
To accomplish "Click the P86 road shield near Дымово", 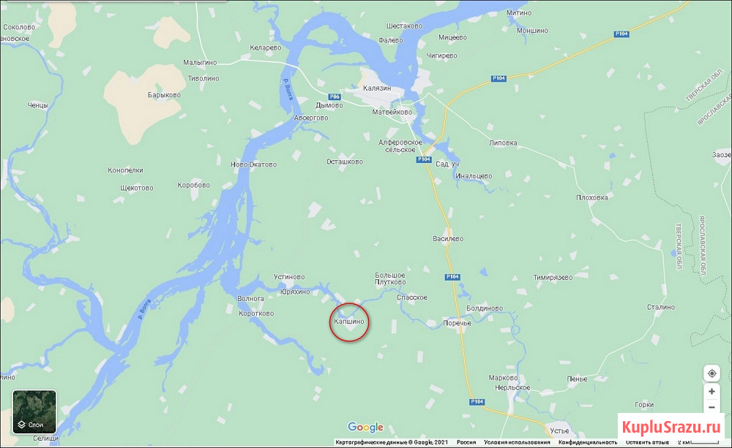I will click(335, 97).
